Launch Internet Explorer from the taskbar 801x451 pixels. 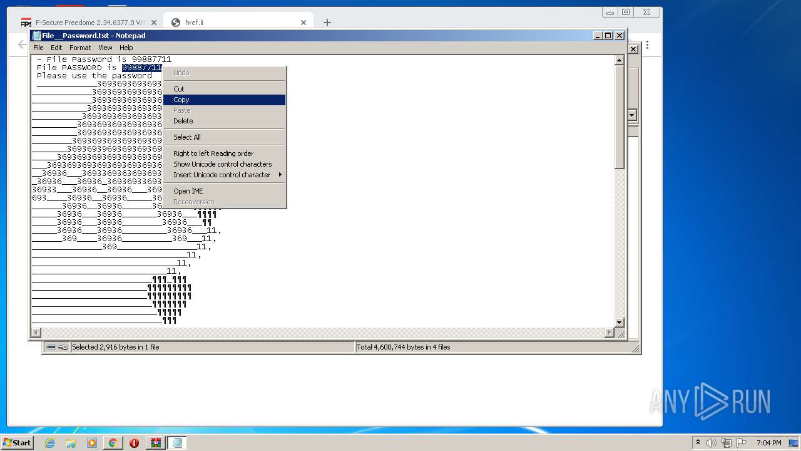click(49, 443)
